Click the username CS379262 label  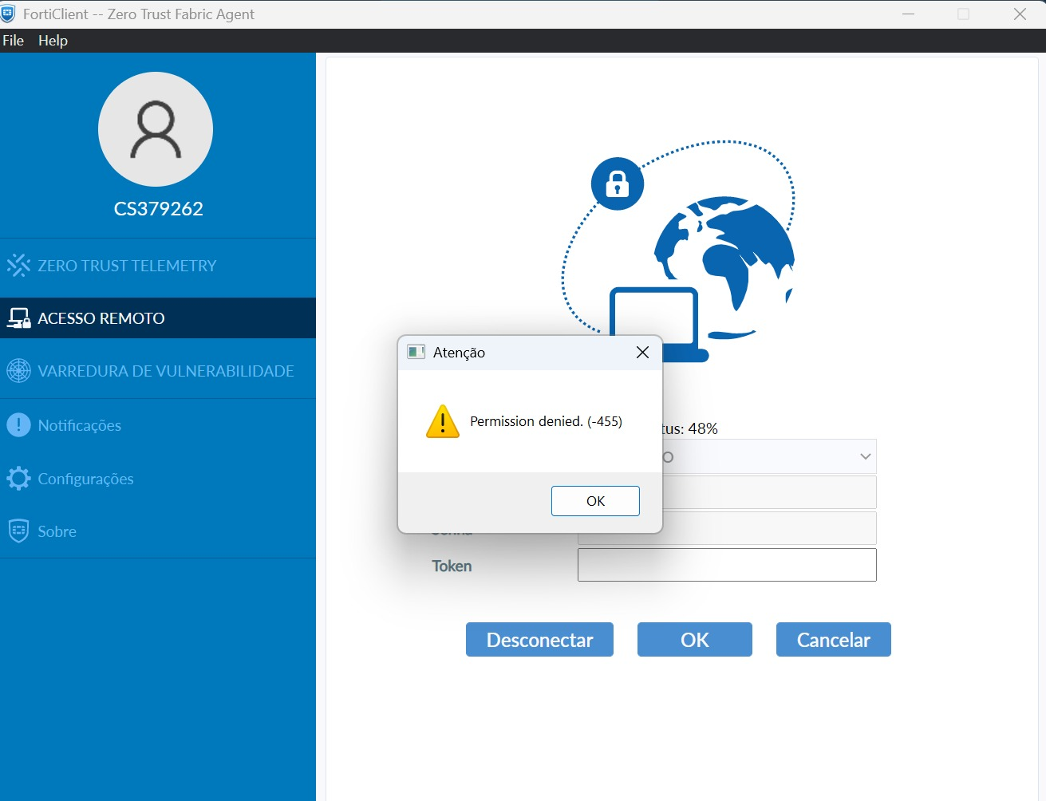pos(159,209)
